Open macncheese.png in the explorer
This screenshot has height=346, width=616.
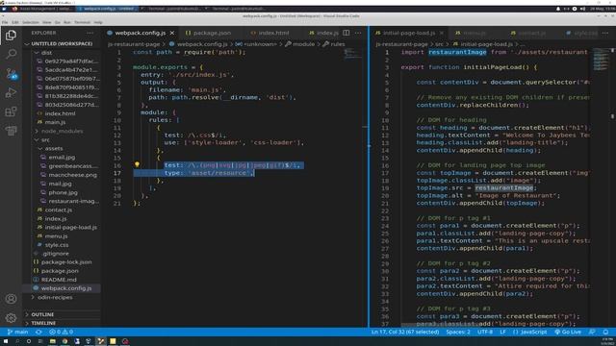click(73, 175)
